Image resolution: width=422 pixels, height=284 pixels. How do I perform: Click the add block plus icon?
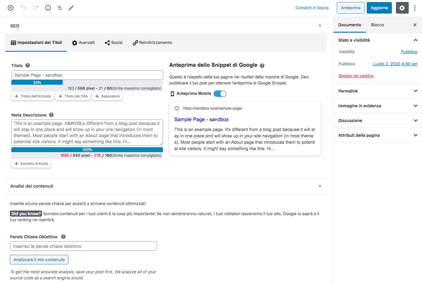(x=11, y=8)
